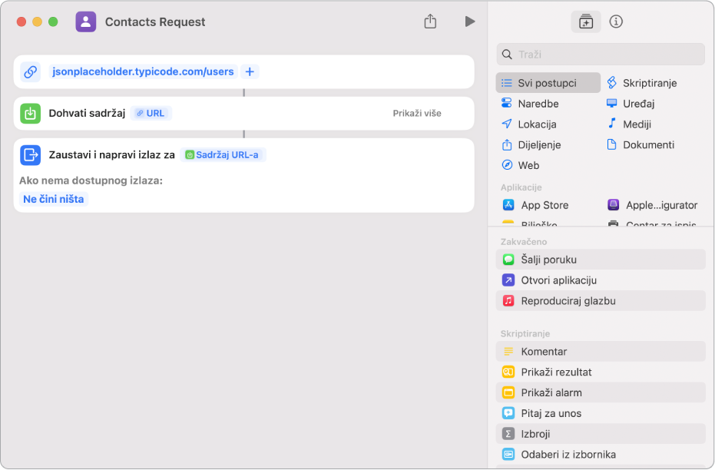The width and height of the screenshot is (715, 470).
Task: Add another URL with plus button
Action: (250, 71)
